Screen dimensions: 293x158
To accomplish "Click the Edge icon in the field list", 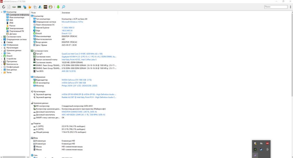I will (34, 31).
